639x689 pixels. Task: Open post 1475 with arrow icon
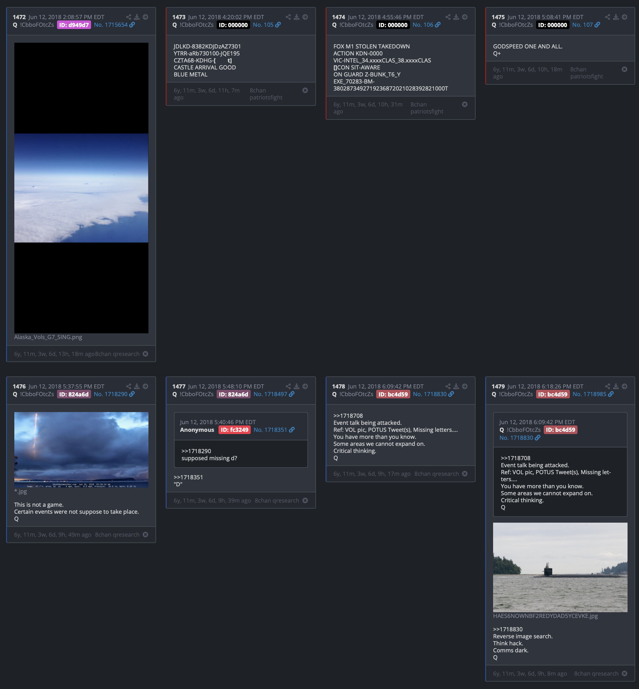[x=625, y=17]
